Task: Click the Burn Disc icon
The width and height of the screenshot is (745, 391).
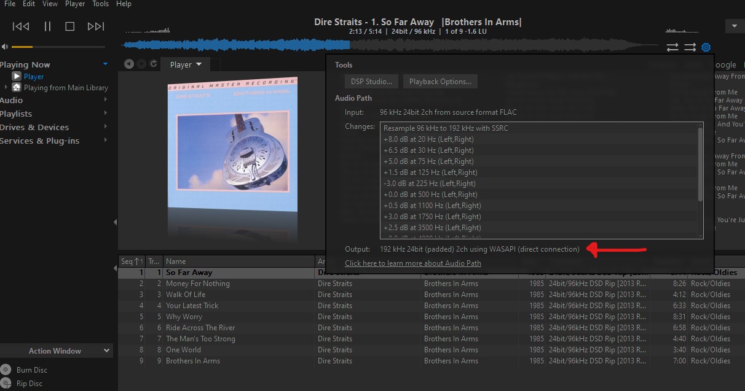Action: point(6,370)
